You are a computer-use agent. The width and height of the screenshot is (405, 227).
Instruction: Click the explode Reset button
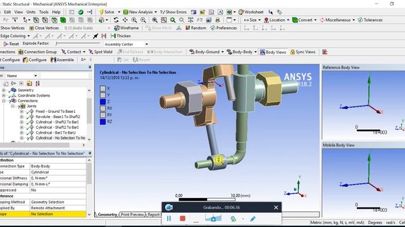click(x=11, y=44)
